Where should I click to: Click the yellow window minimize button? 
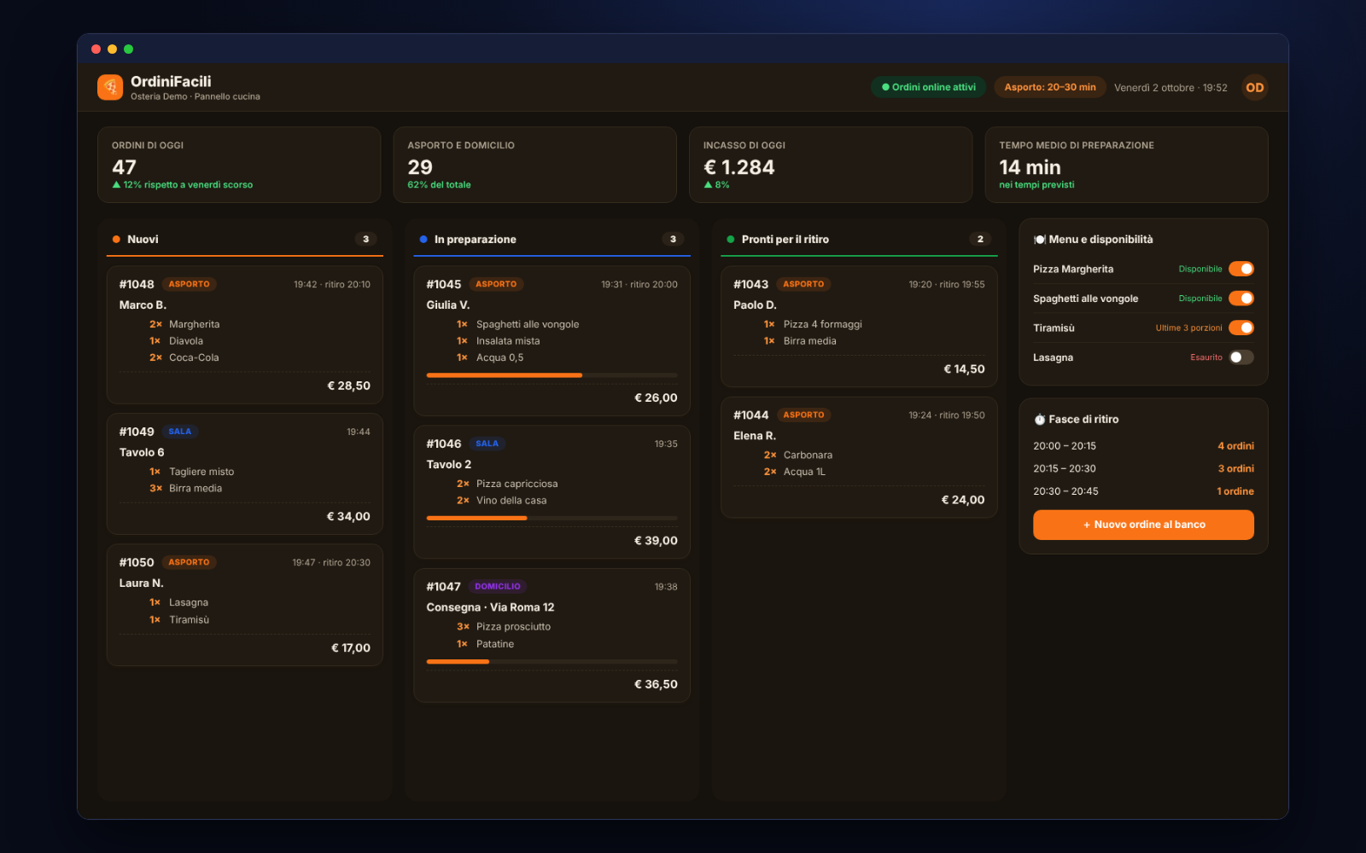point(112,49)
